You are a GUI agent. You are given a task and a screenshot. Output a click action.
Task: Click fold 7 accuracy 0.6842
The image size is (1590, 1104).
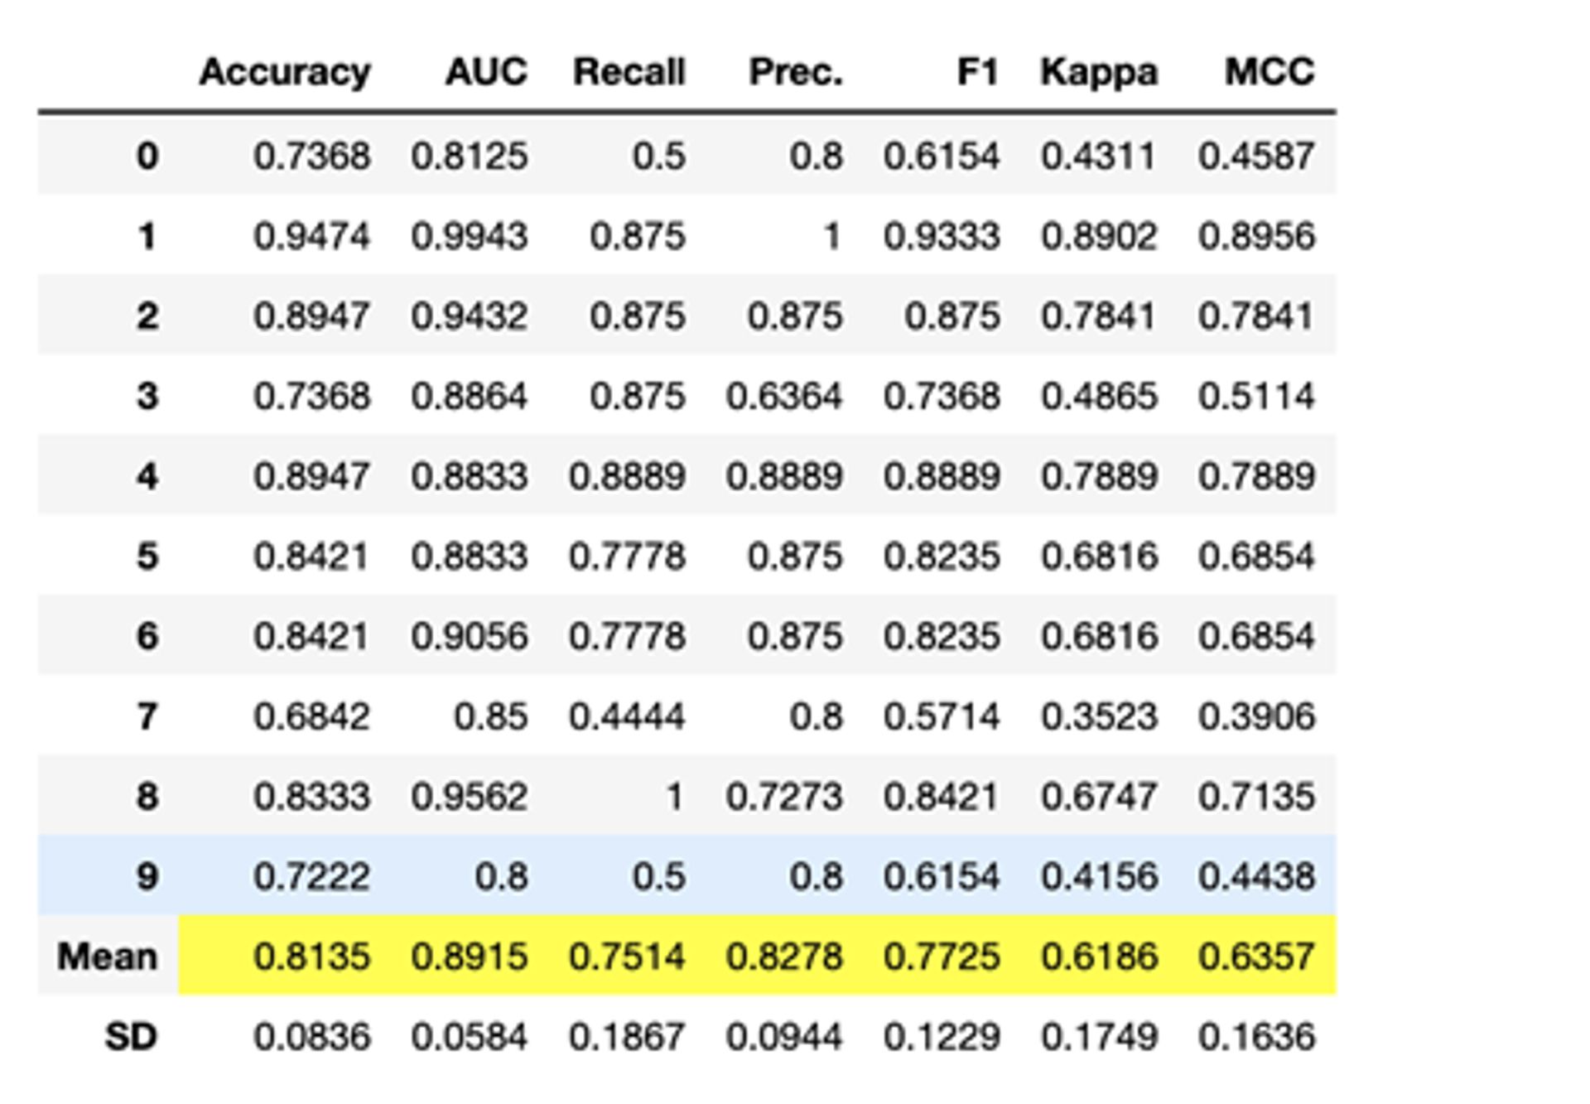[311, 716]
